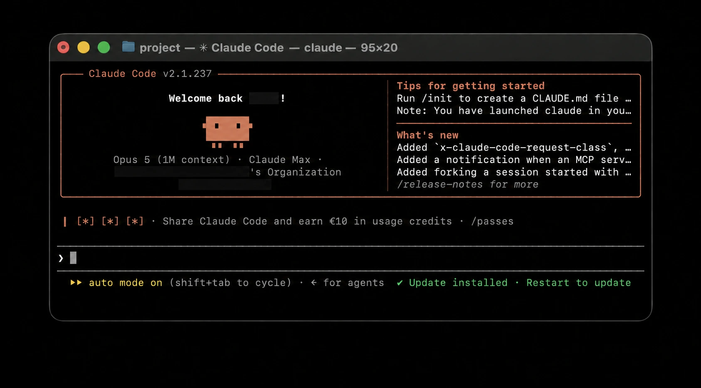The image size is (701, 388).
Task: Click 'Added a notification when an MCP' line
Action: click(x=514, y=160)
